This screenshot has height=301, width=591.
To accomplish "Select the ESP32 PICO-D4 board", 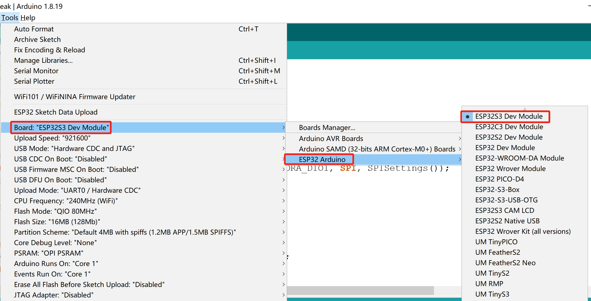I will point(525,179).
